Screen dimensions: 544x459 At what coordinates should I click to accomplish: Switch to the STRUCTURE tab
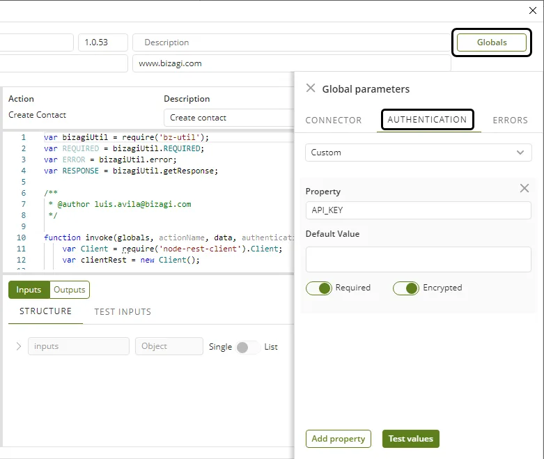tap(45, 311)
